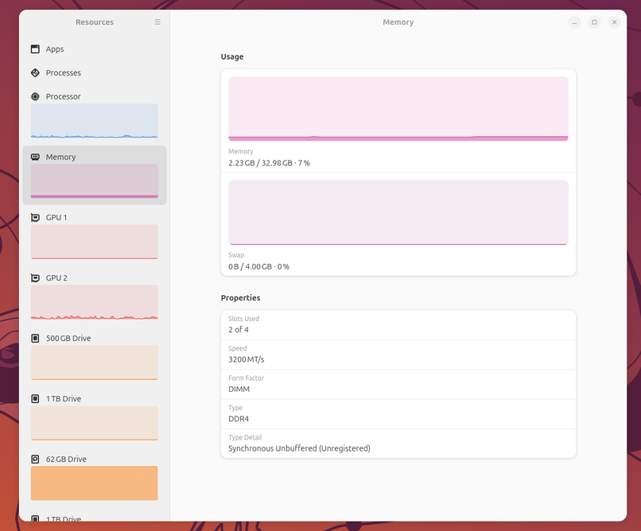Open the 62 GB Drive page
641x531 pixels.
coord(95,477)
